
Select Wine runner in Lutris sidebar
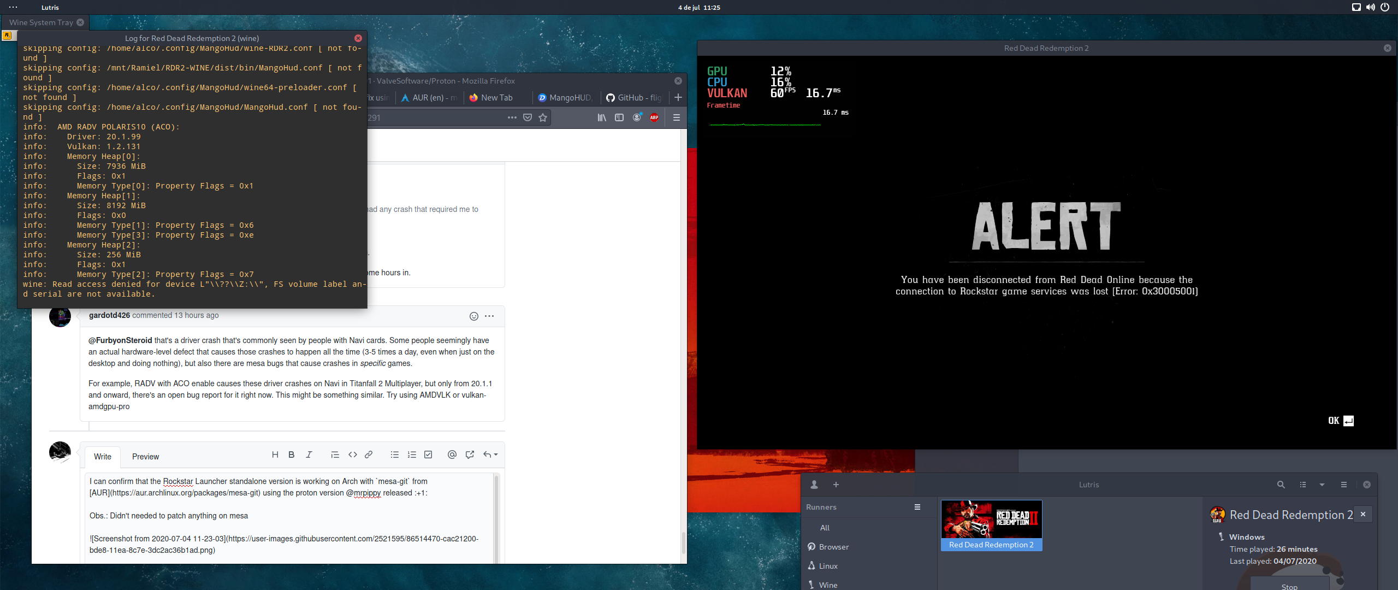pos(828,585)
